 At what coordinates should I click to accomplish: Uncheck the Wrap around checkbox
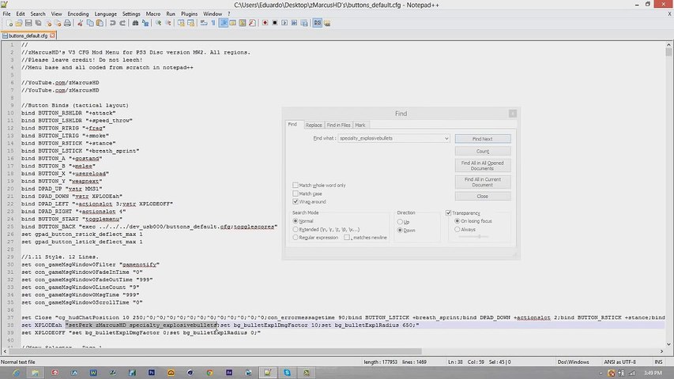point(296,202)
